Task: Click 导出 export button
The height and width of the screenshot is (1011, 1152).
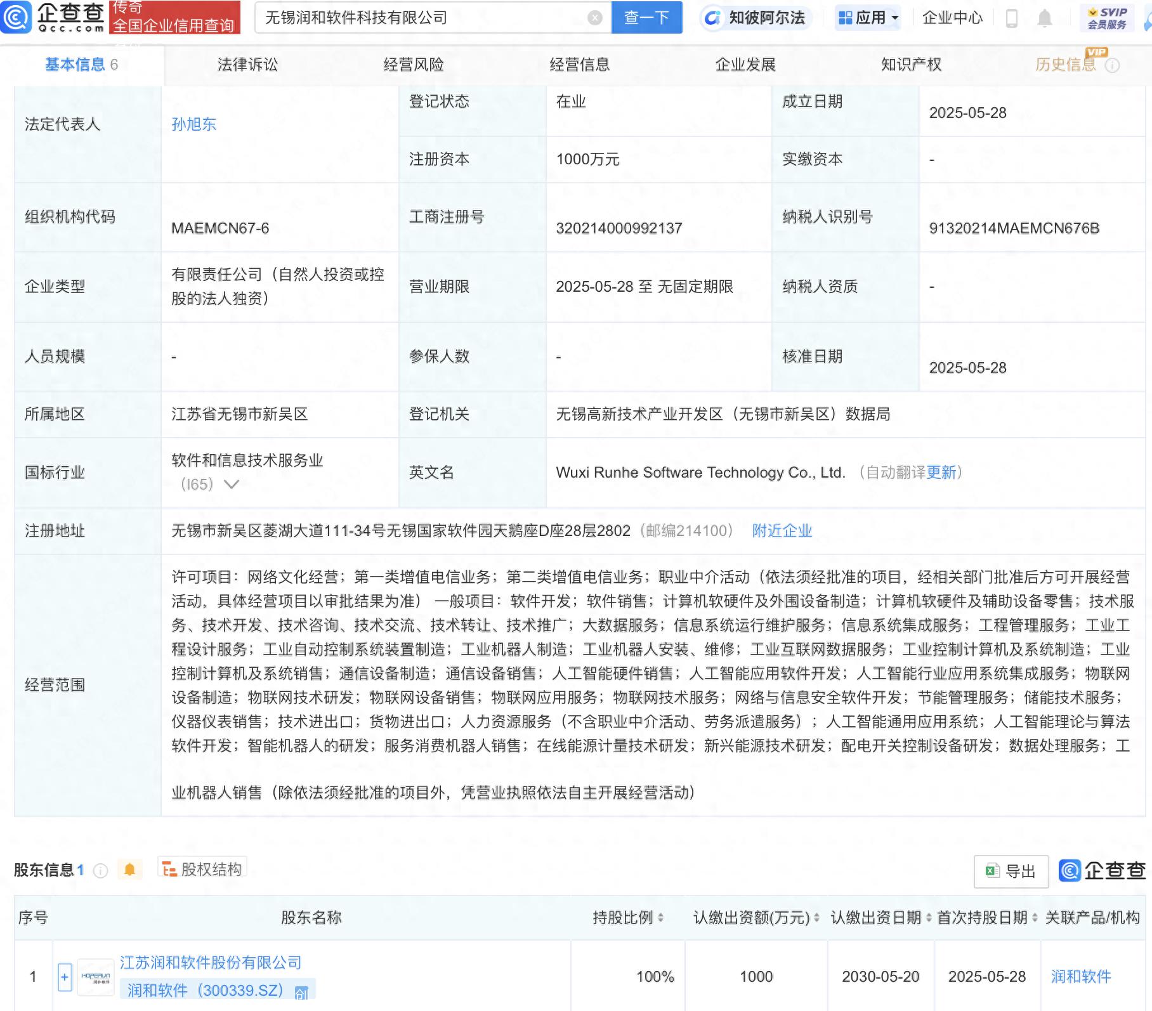Action: click(x=1011, y=871)
